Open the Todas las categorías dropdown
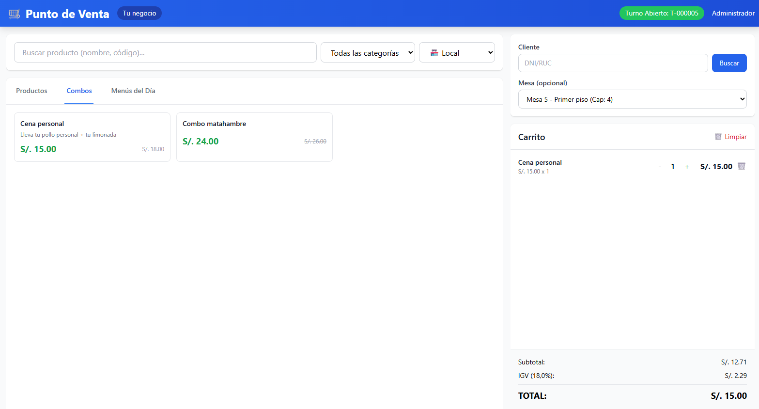Screen dimensions: 759x409 [x=368, y=52]
